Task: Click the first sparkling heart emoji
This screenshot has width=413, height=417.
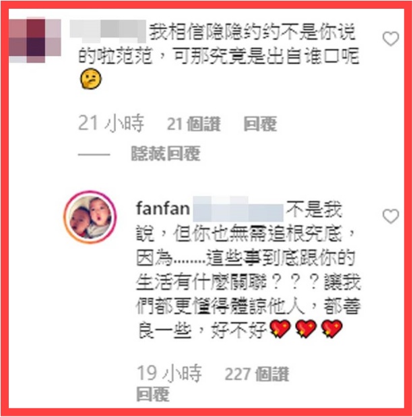Action: (x=280, y=329)
